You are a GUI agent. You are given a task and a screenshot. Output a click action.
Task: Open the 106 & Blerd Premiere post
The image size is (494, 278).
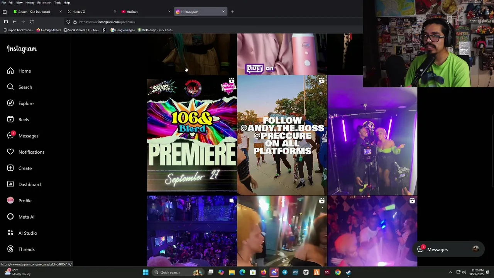[x=192, y=135]
